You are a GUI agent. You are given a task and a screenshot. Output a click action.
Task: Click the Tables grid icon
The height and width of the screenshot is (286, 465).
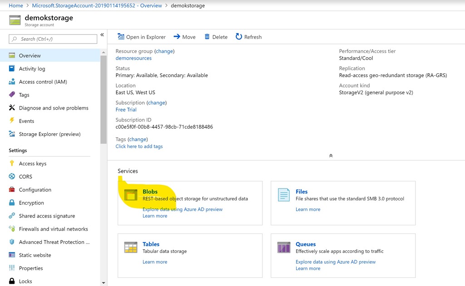130,247
